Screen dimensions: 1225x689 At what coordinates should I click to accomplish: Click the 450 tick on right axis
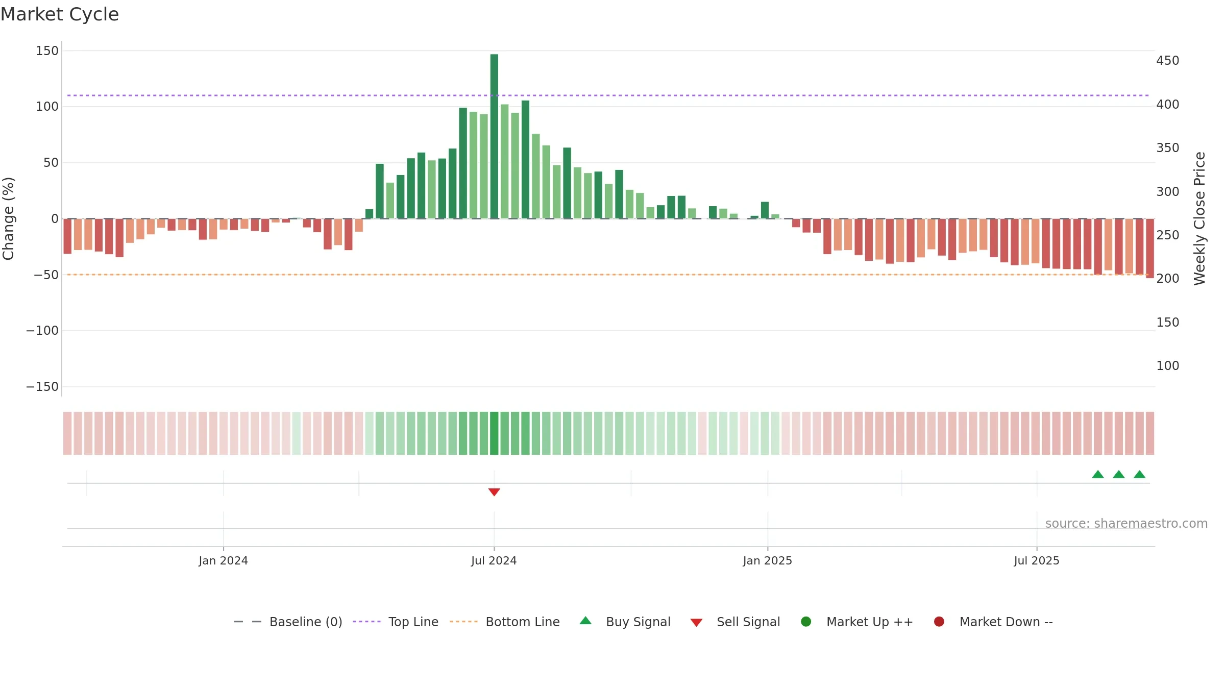pyautogui.click(x=1168, y=60)
